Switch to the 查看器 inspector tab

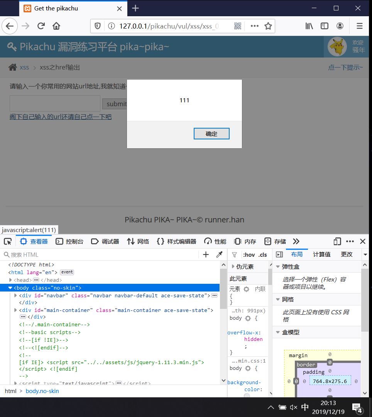coord(34,241)
